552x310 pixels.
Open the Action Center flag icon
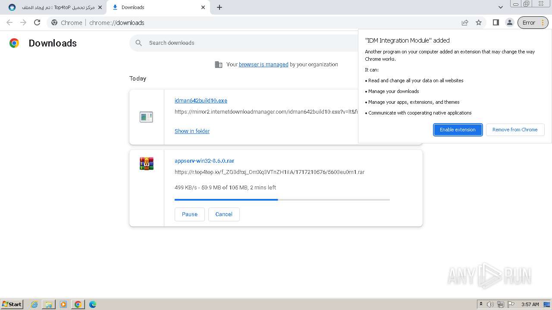511,304
